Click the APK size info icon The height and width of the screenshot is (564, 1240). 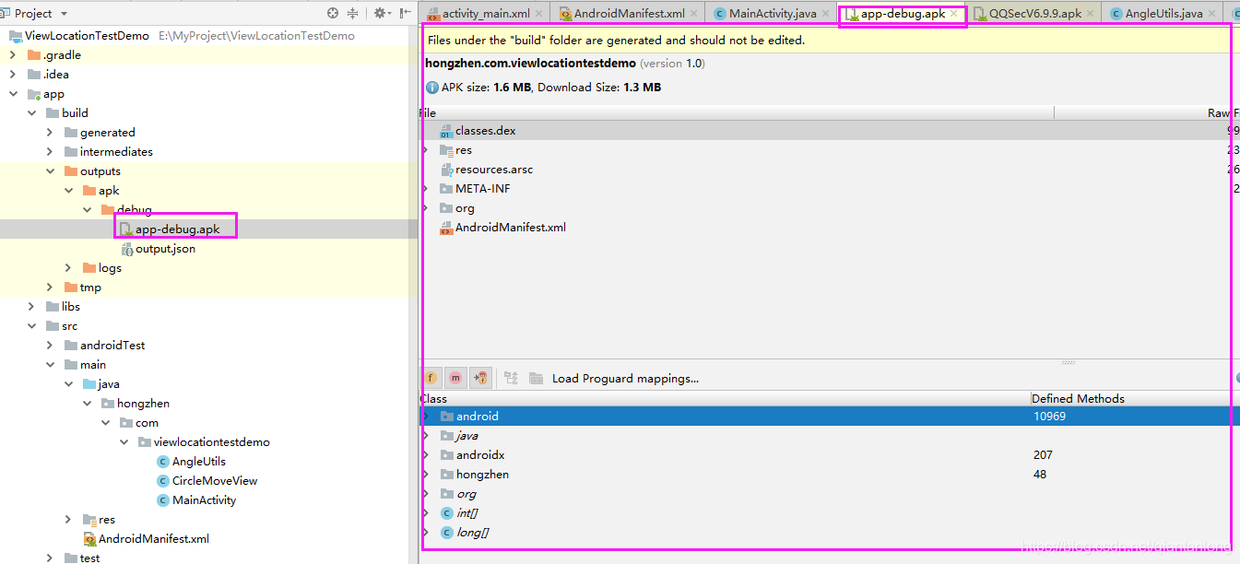[x=432, y=88]
